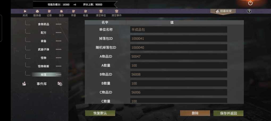271x121 pixels.
Task: Click the 恢复默认 restore defaults button
Action: pos(100,113)
